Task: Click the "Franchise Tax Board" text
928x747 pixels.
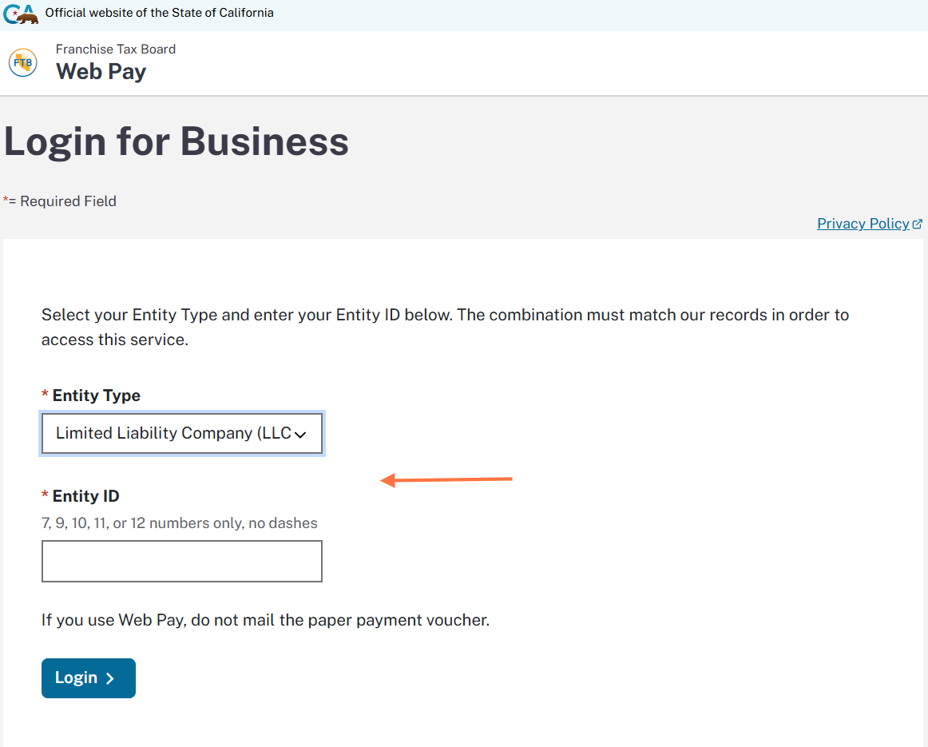Action: pyautogui.click(x=116, y=49)
